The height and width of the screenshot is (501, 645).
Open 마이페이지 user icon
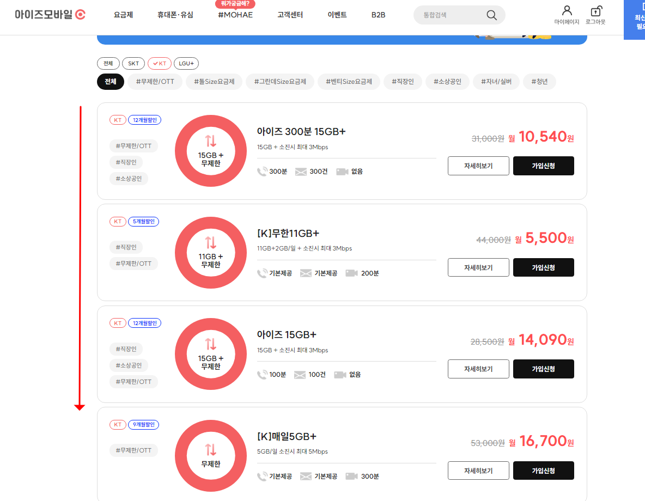pyautogui.click(x=567, y=10)
